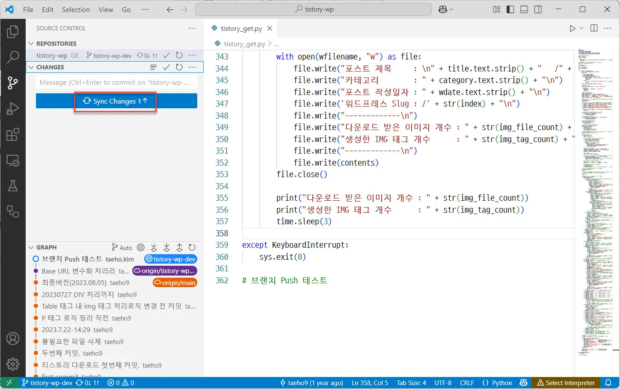The image size is (620, 389).
Task: Push commits using the Graph push arrow icon
Action: coord(179,247)
